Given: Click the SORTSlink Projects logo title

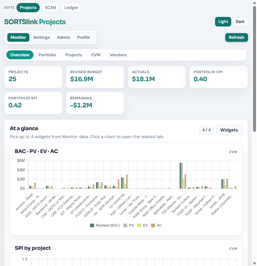Looking at the screenshot, I should pos(35,22).
